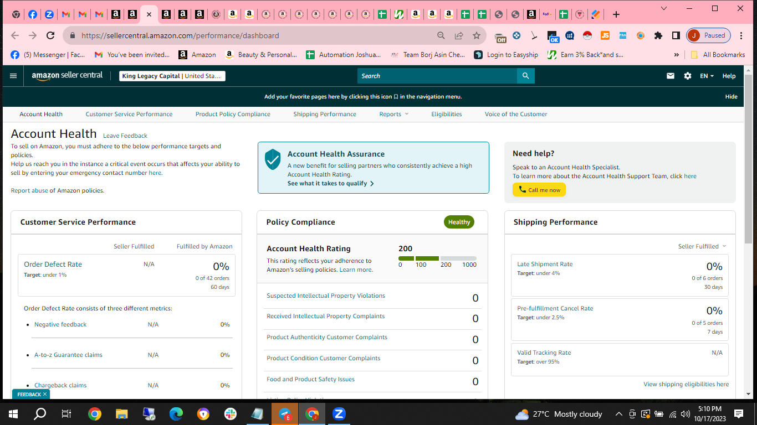Viewport: 757px width, 425px height.
Task: Open Telegram from the taskbar
Action: (285, 413)
